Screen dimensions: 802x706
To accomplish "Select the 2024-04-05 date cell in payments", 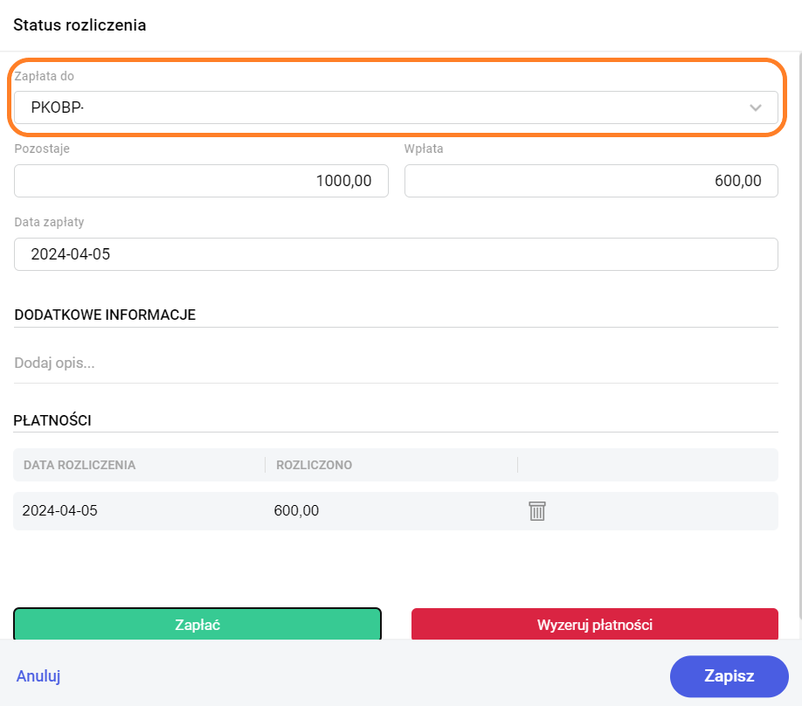I will coord(59,511).
